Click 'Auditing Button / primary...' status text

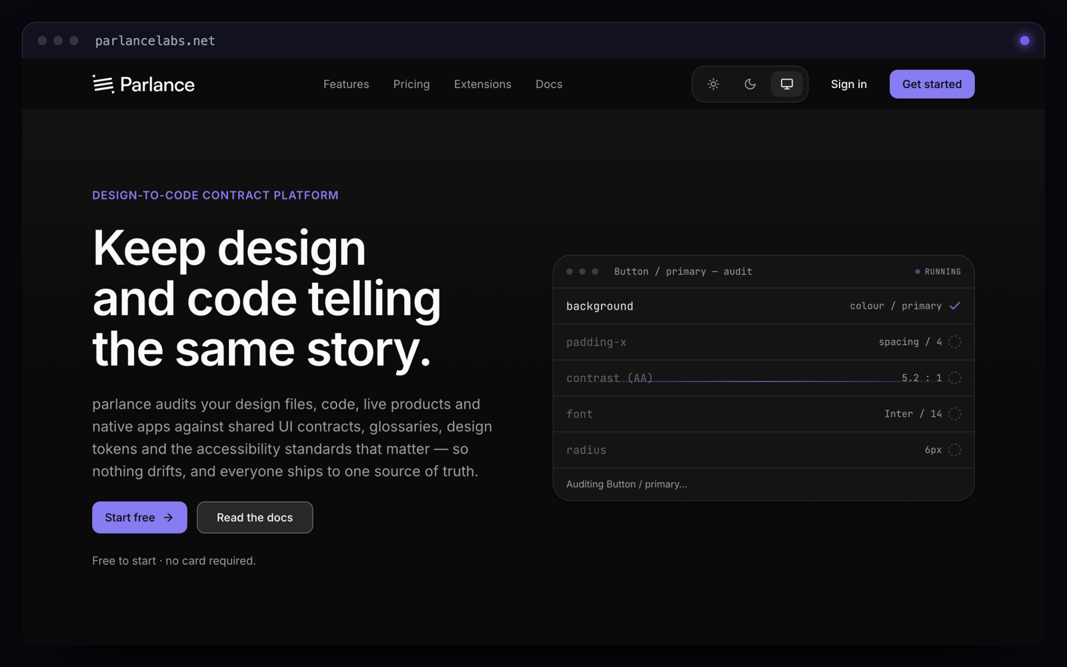tap(626, 484)
